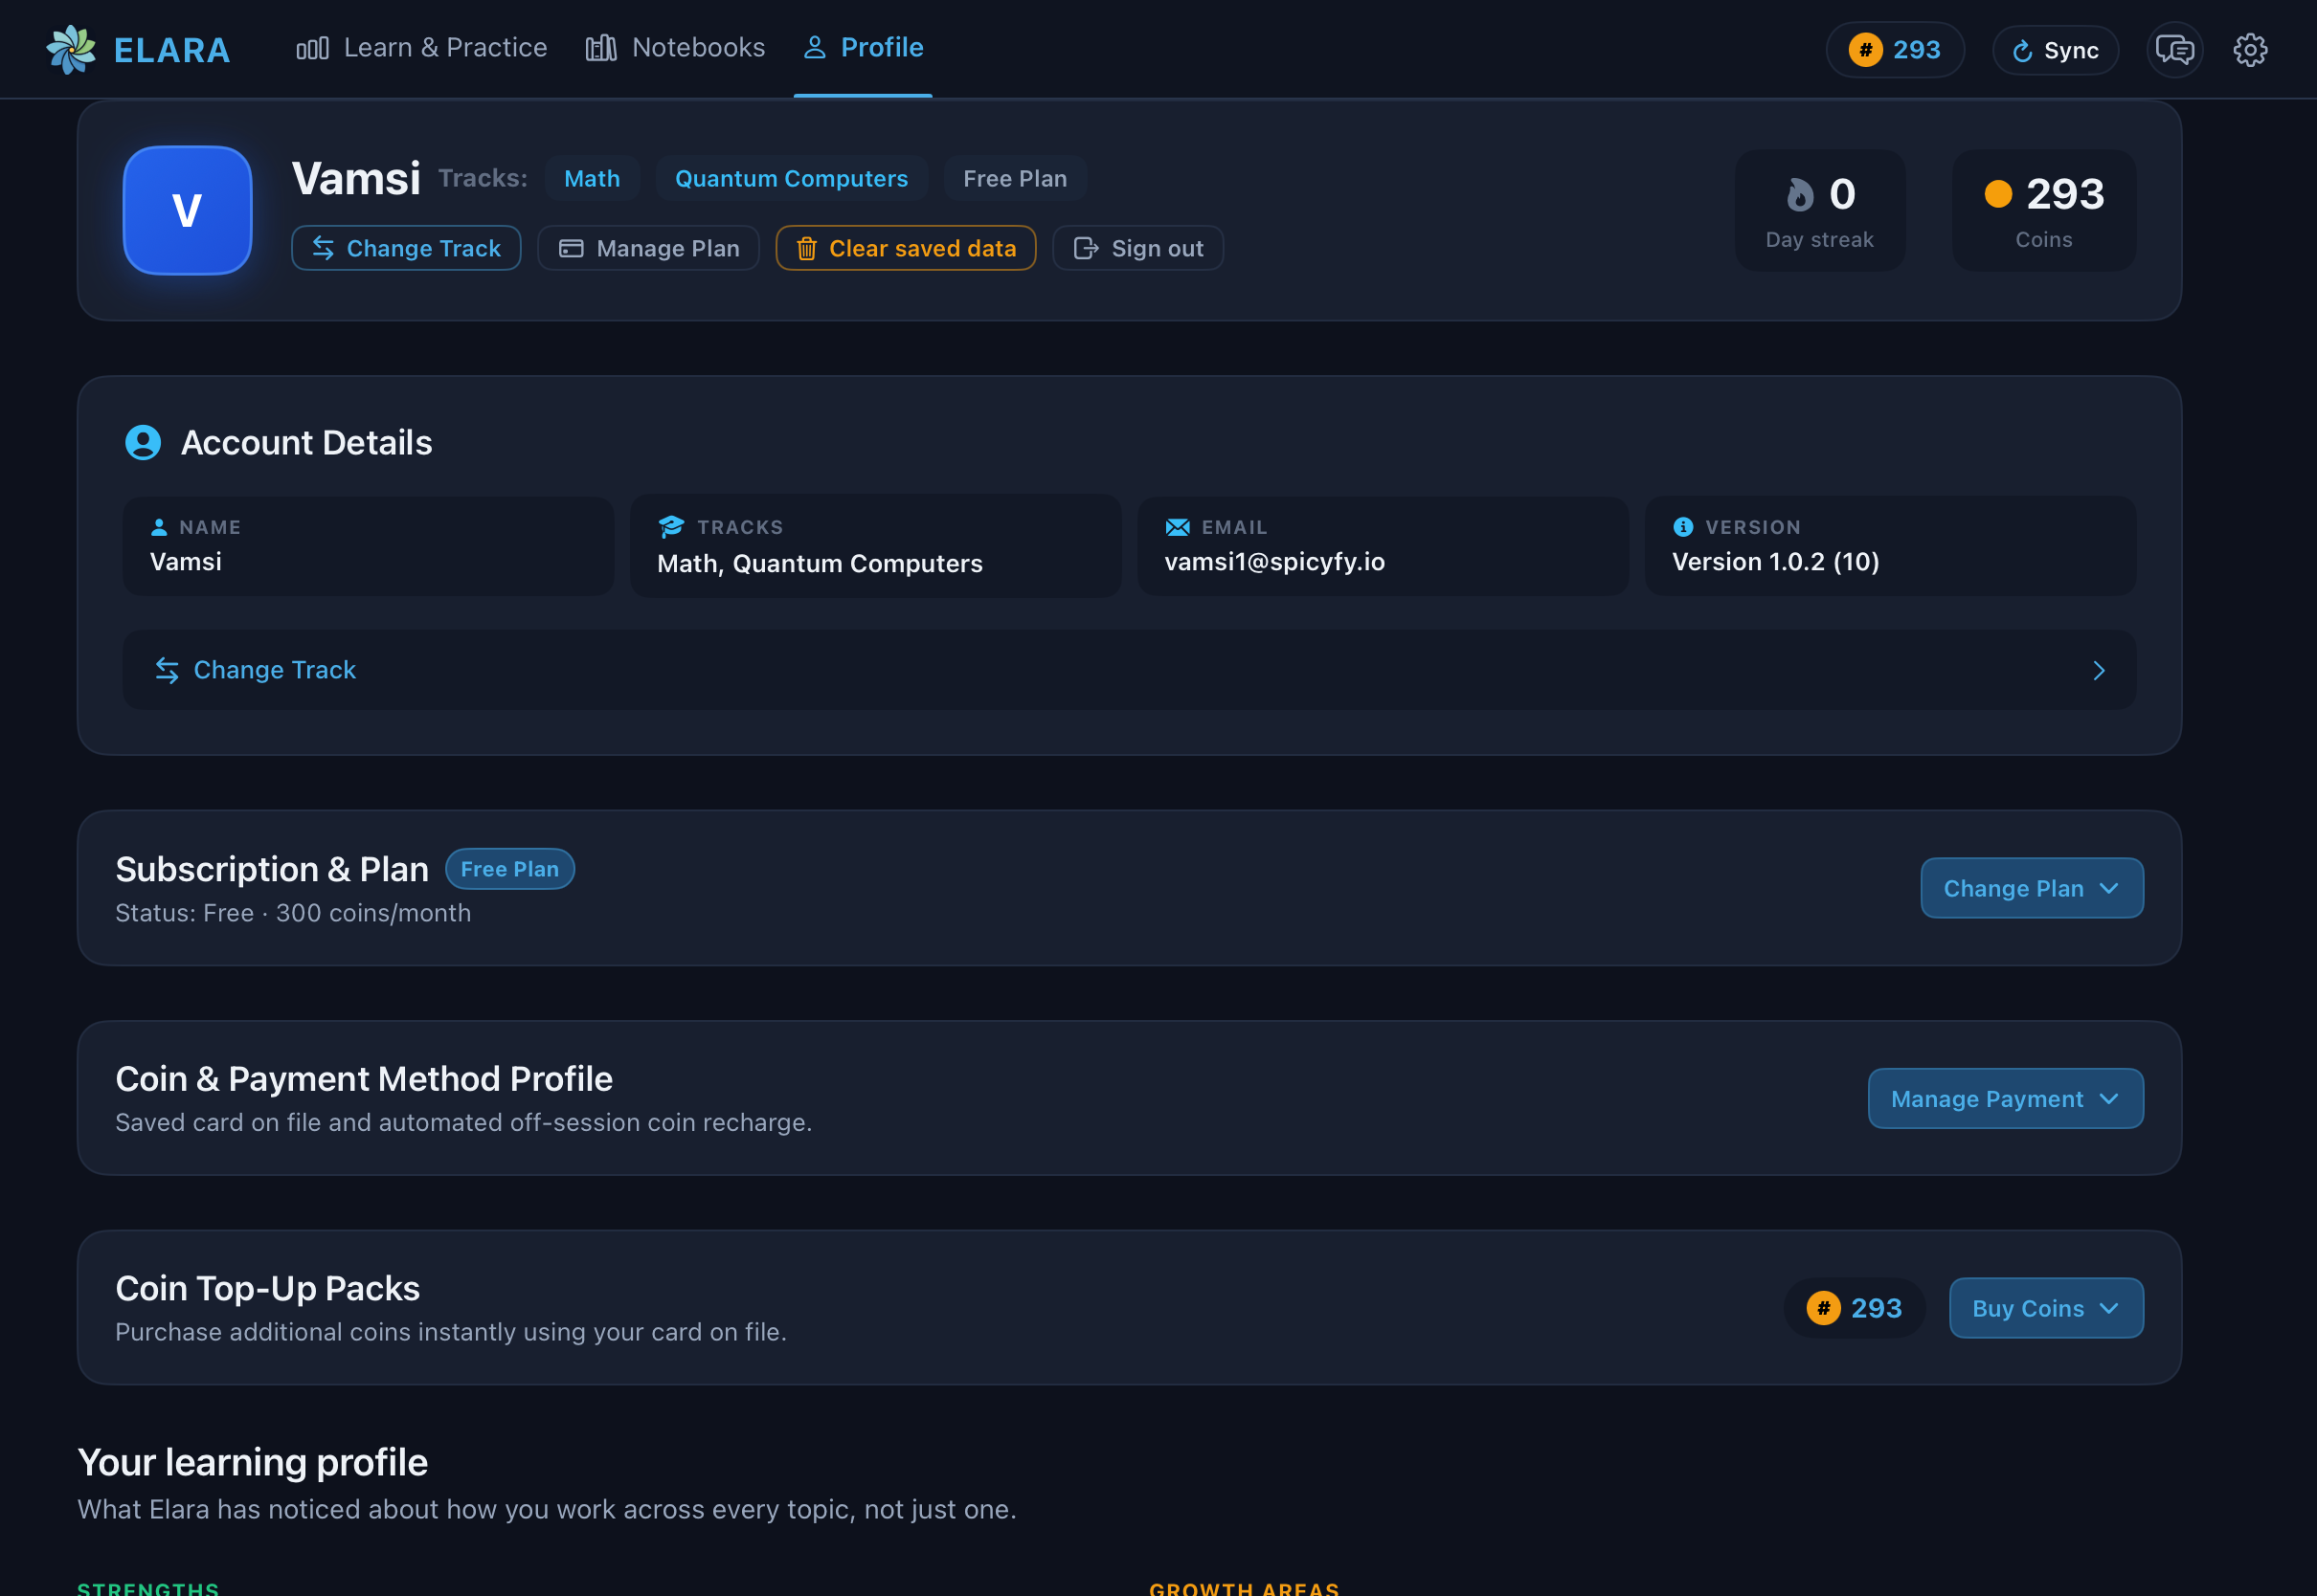Click the 293 coin balance in top bar
Image resolution: width=2317 pixels, height=1596 pixels.
click(1895, 50)
